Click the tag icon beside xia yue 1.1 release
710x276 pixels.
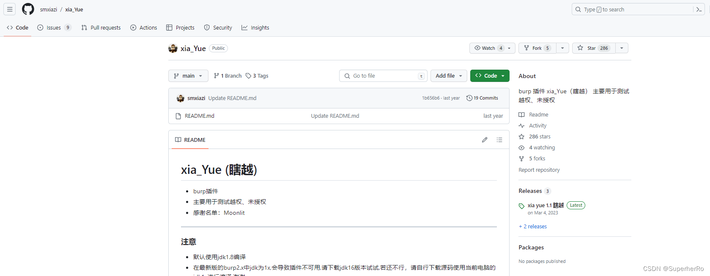click(521, 206)
